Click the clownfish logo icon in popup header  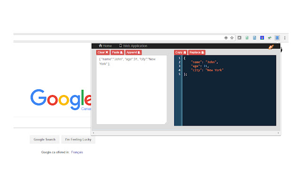[271, 47]
